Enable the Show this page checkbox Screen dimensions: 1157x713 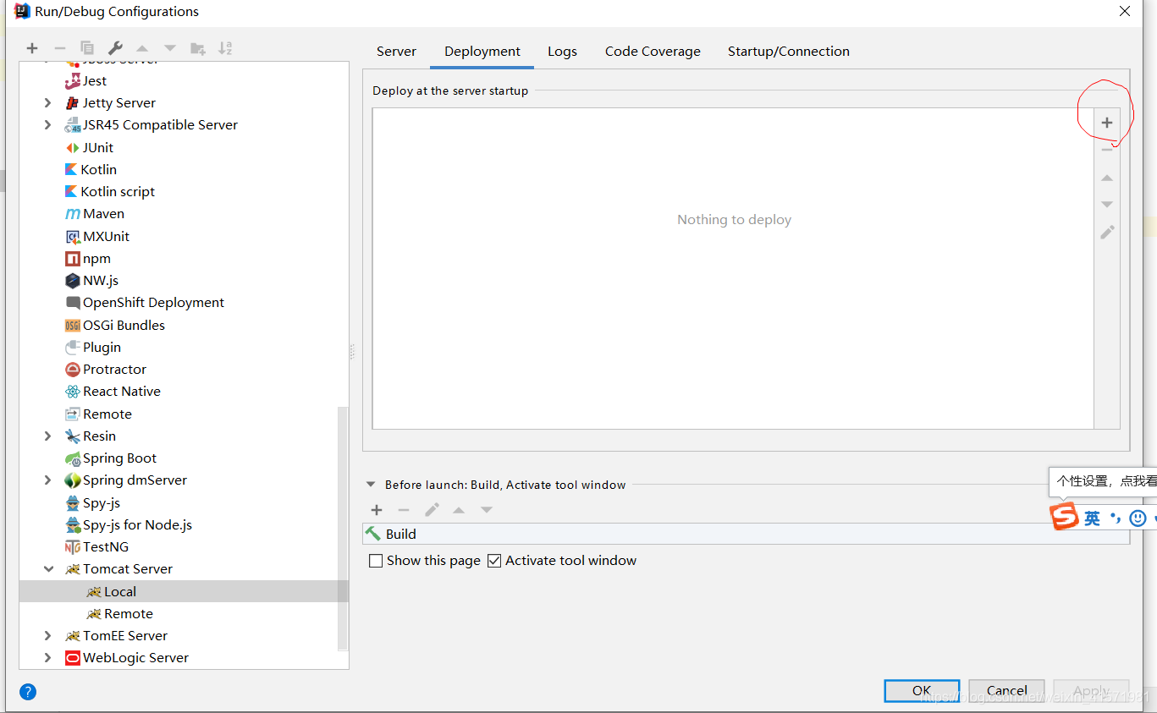376,561
